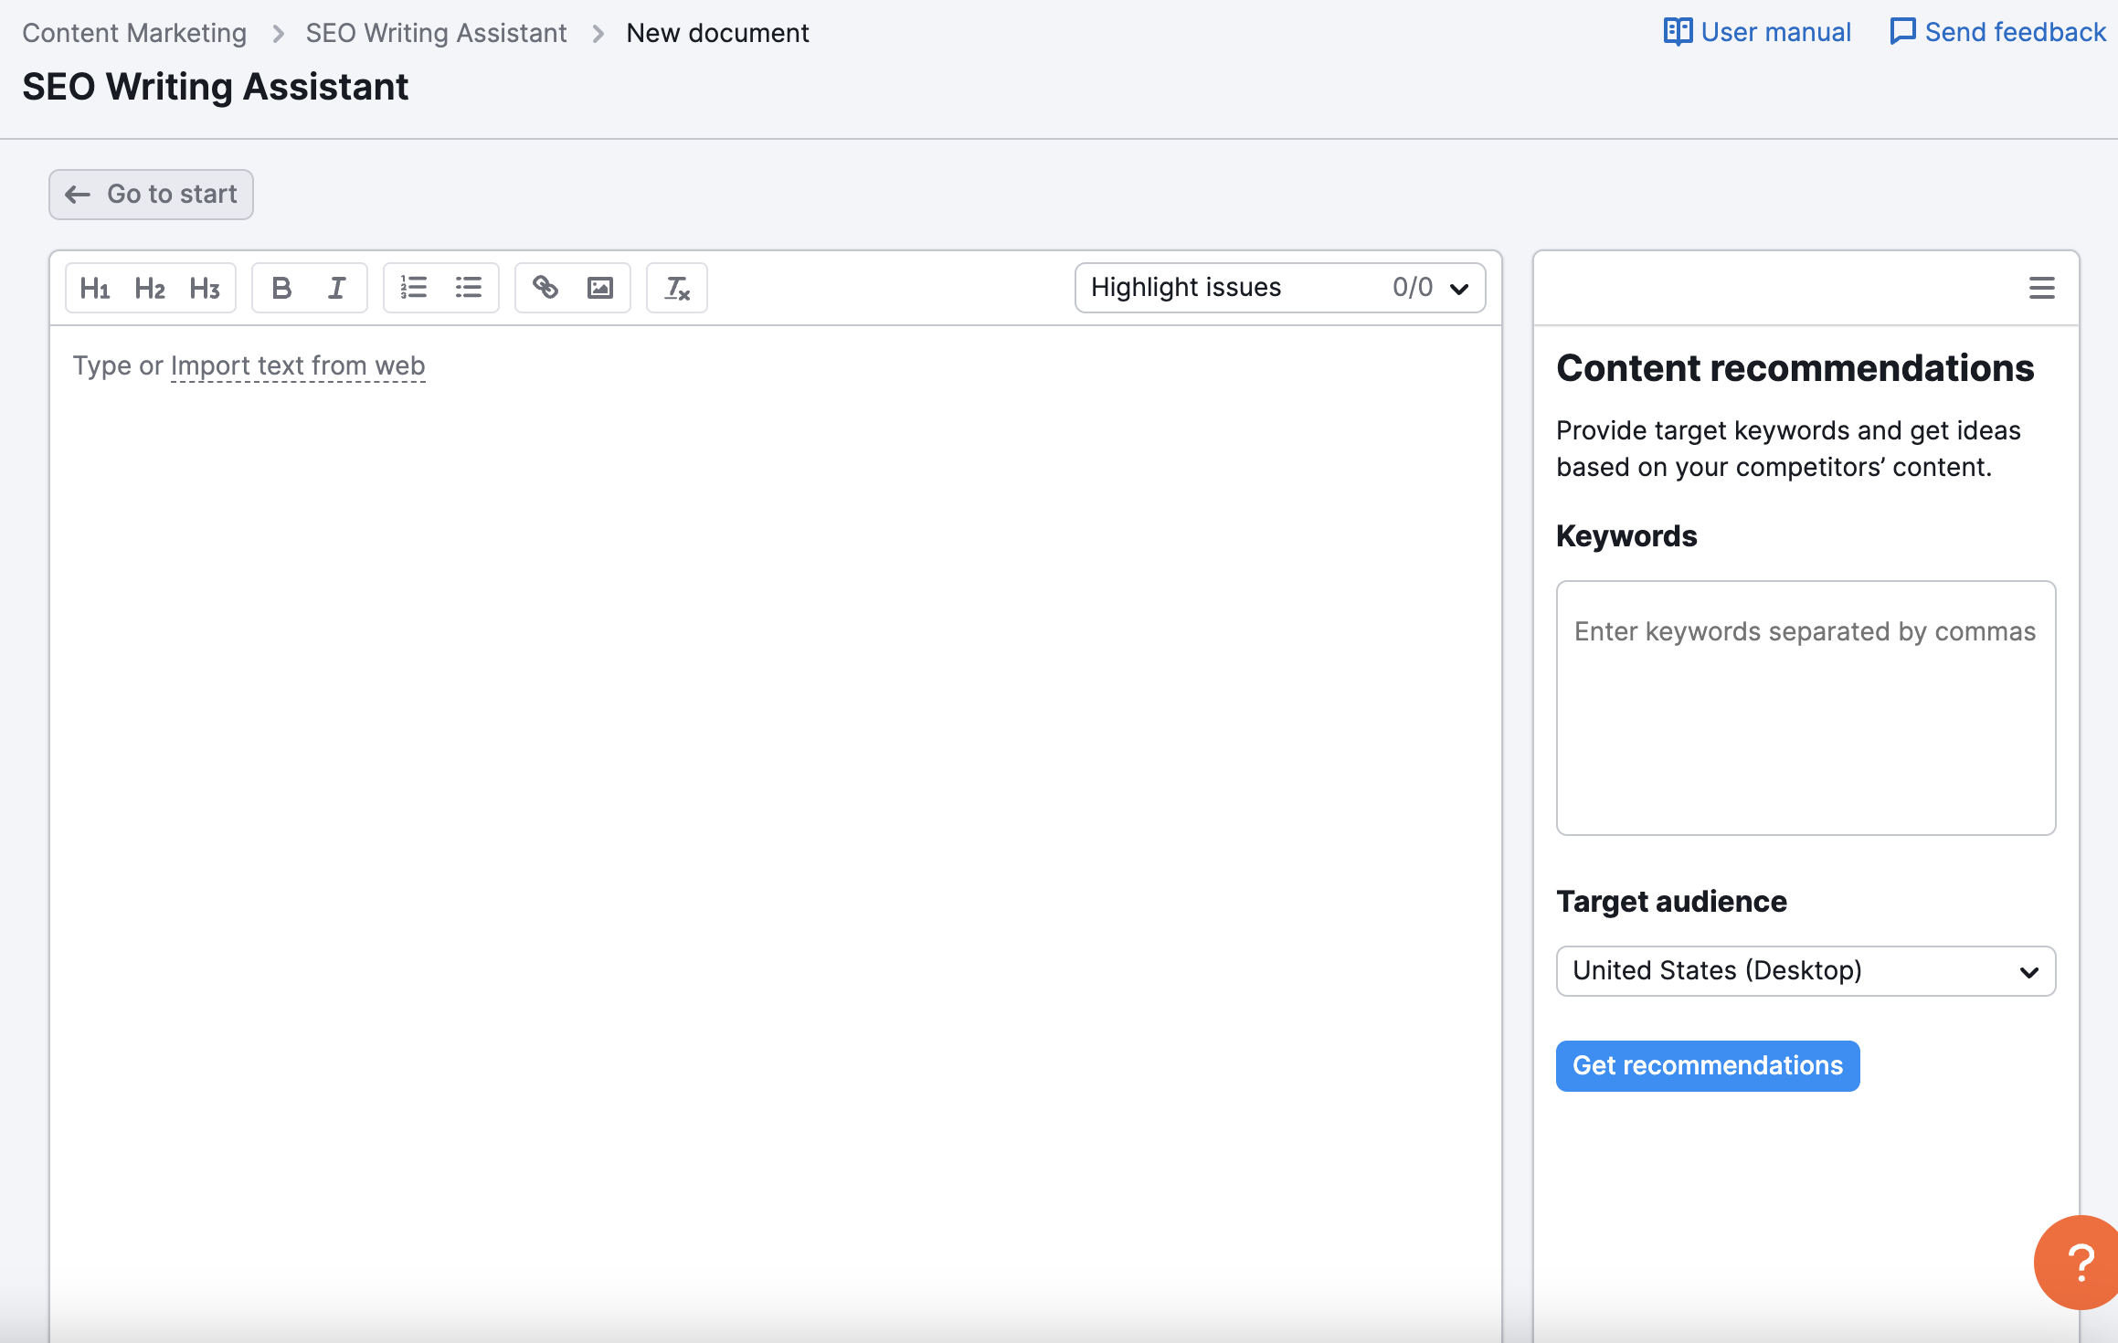Open the orange help question mark

[x=2080, y=1263]
